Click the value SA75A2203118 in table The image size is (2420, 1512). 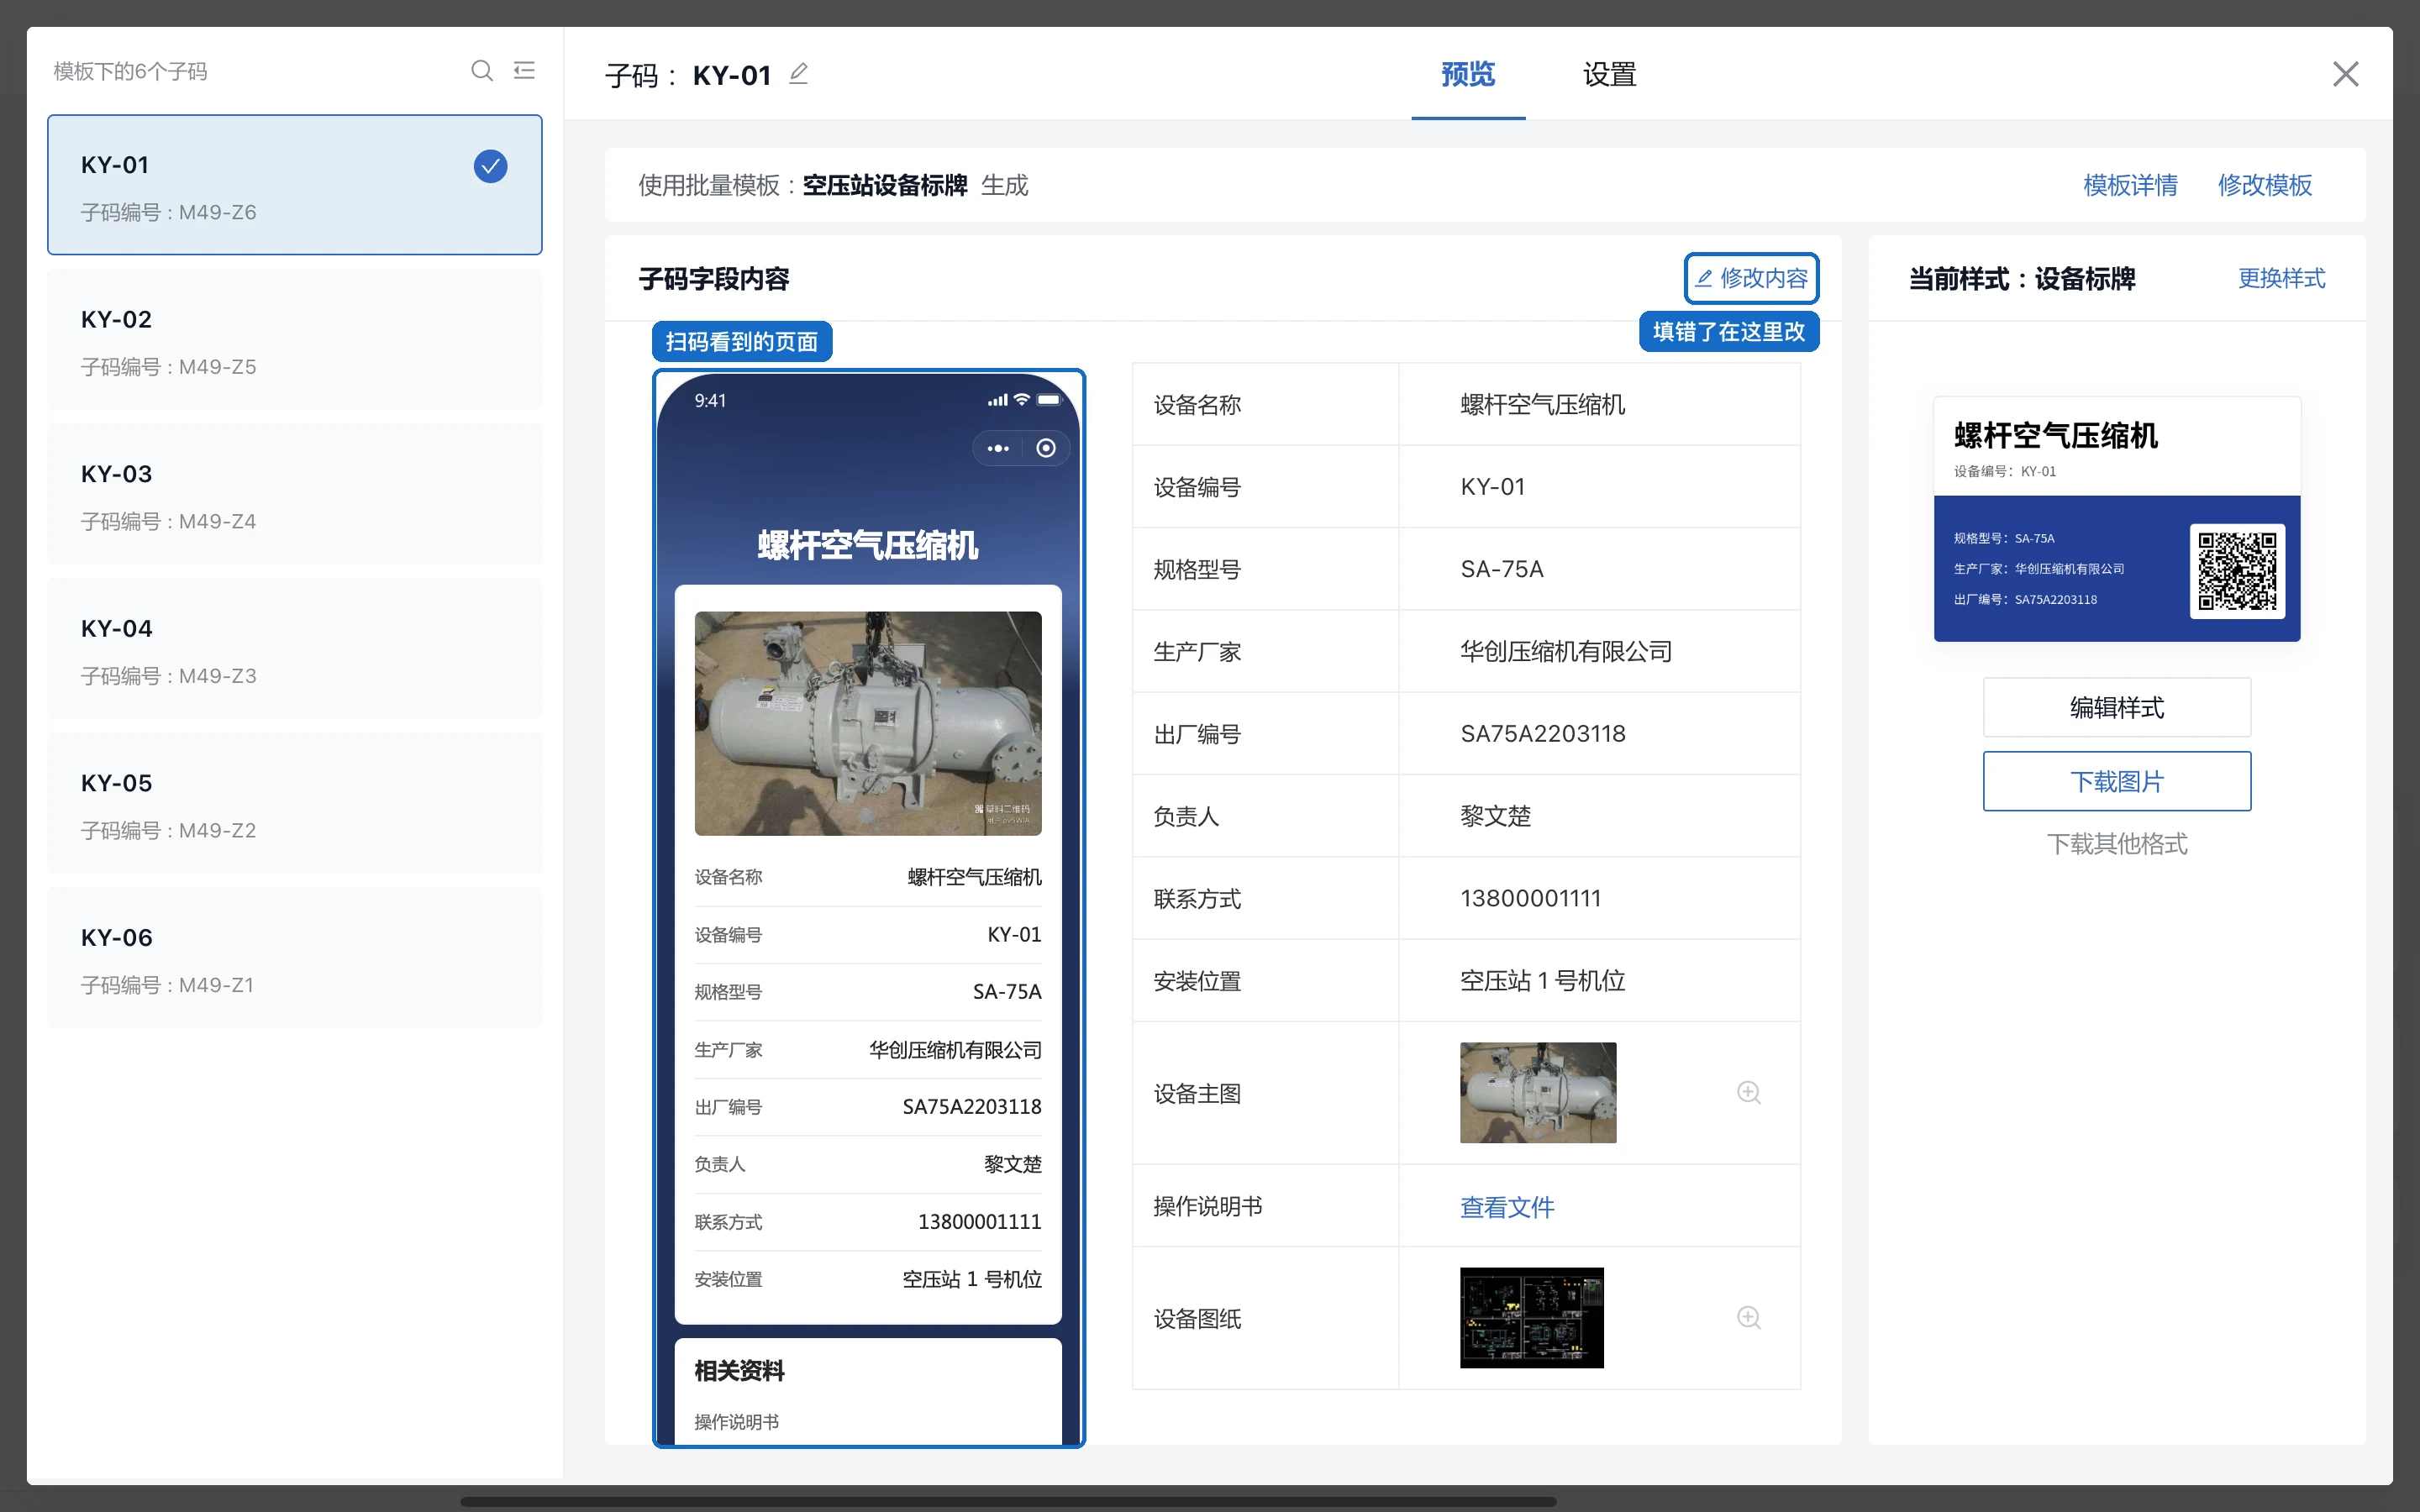(x=1543, y=733)
